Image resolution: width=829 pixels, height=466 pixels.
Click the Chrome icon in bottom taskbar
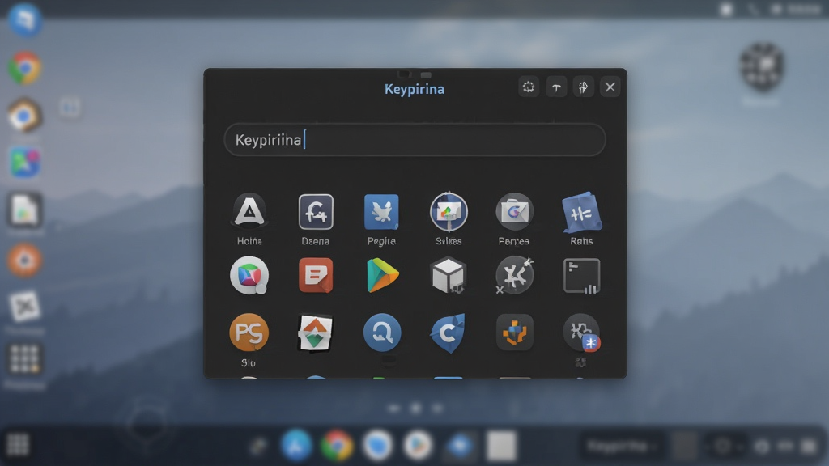(336, 446)
